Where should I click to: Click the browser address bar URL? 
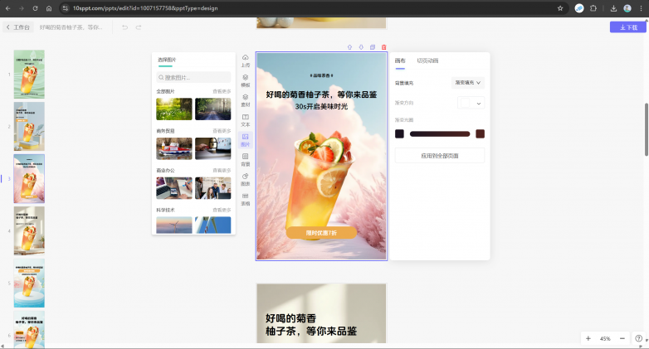[145, 8]
